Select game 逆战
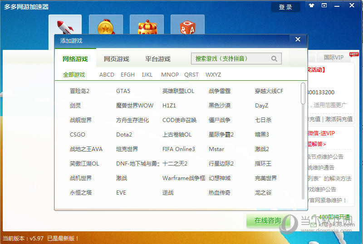Screen dimensions: 363x244 click(x=168, y=193)
